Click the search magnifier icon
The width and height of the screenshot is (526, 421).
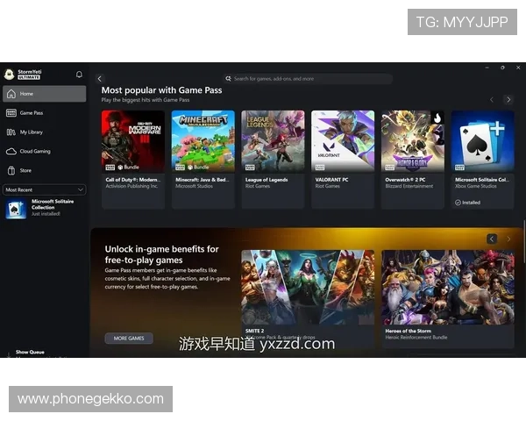(x=229, y=79)
